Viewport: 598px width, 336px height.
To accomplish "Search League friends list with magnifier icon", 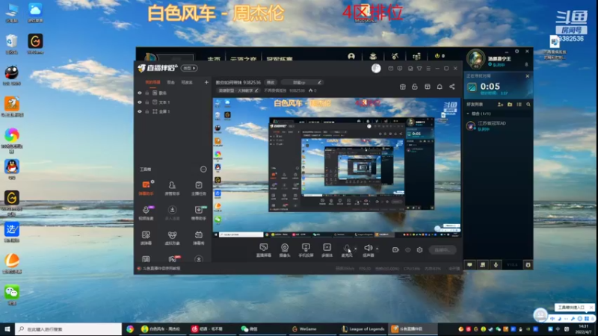I will 528,105.
